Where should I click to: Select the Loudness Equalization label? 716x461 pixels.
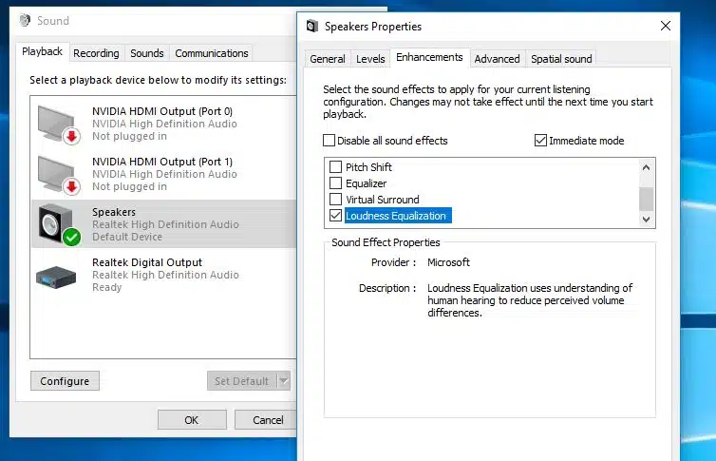tap(396, 216)
